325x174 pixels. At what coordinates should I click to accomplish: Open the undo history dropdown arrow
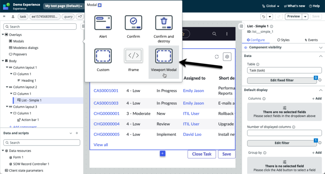tap(270, 16)
